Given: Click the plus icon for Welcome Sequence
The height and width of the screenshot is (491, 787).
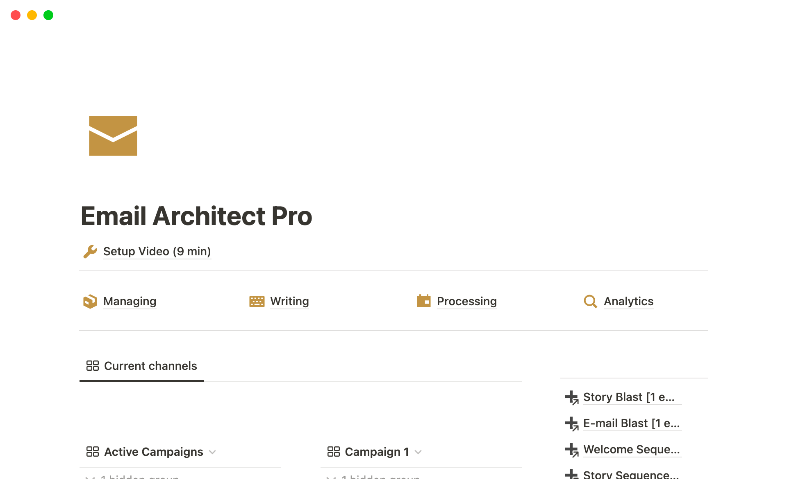Looking at the screenshot, I should click(x=572, y=450).
